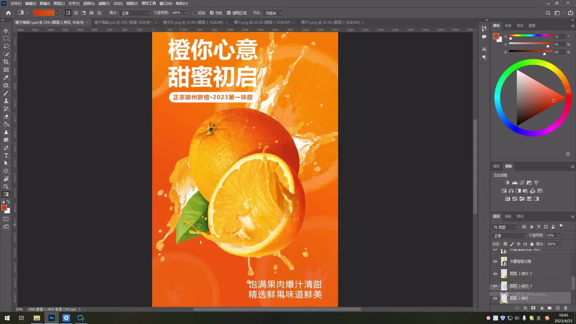Add Brightness/Contrast adjustment
The width and height of the screenshot is (576, 324).
(x=508, y=183)
